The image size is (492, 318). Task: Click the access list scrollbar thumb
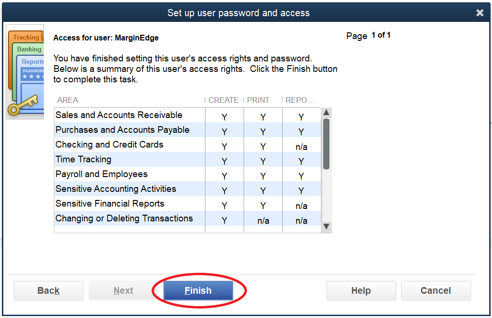[x=327, y=143]
